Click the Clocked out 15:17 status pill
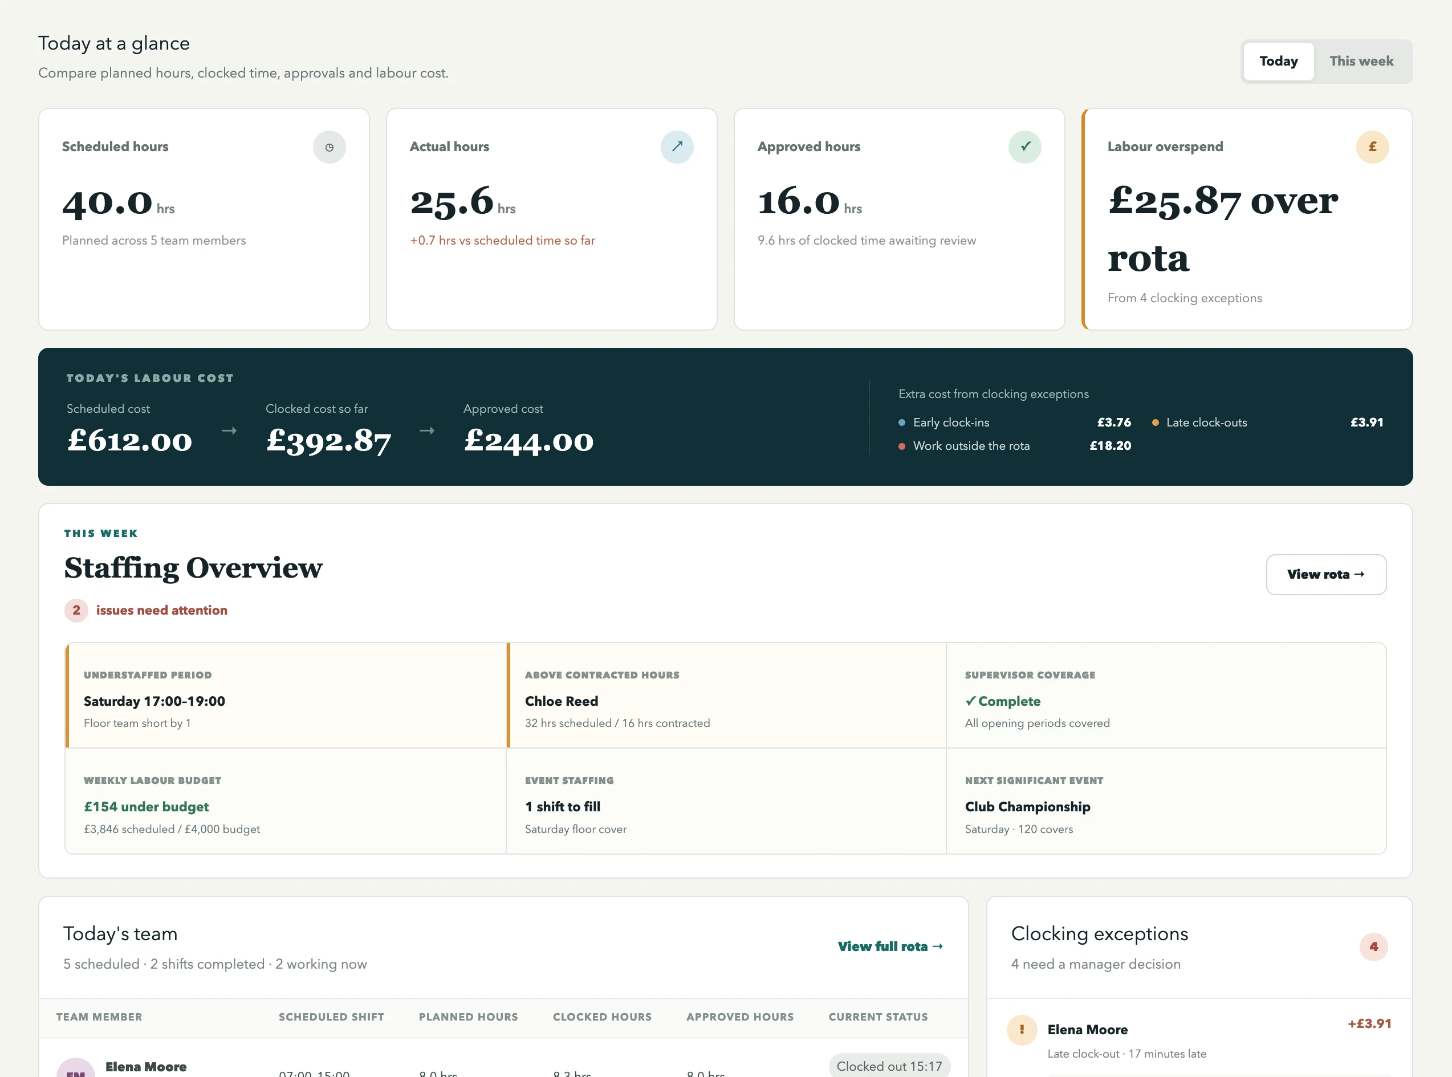Image resolution: width=1452 pixels, height=1077 pixels. click(x=889, y=1065)
